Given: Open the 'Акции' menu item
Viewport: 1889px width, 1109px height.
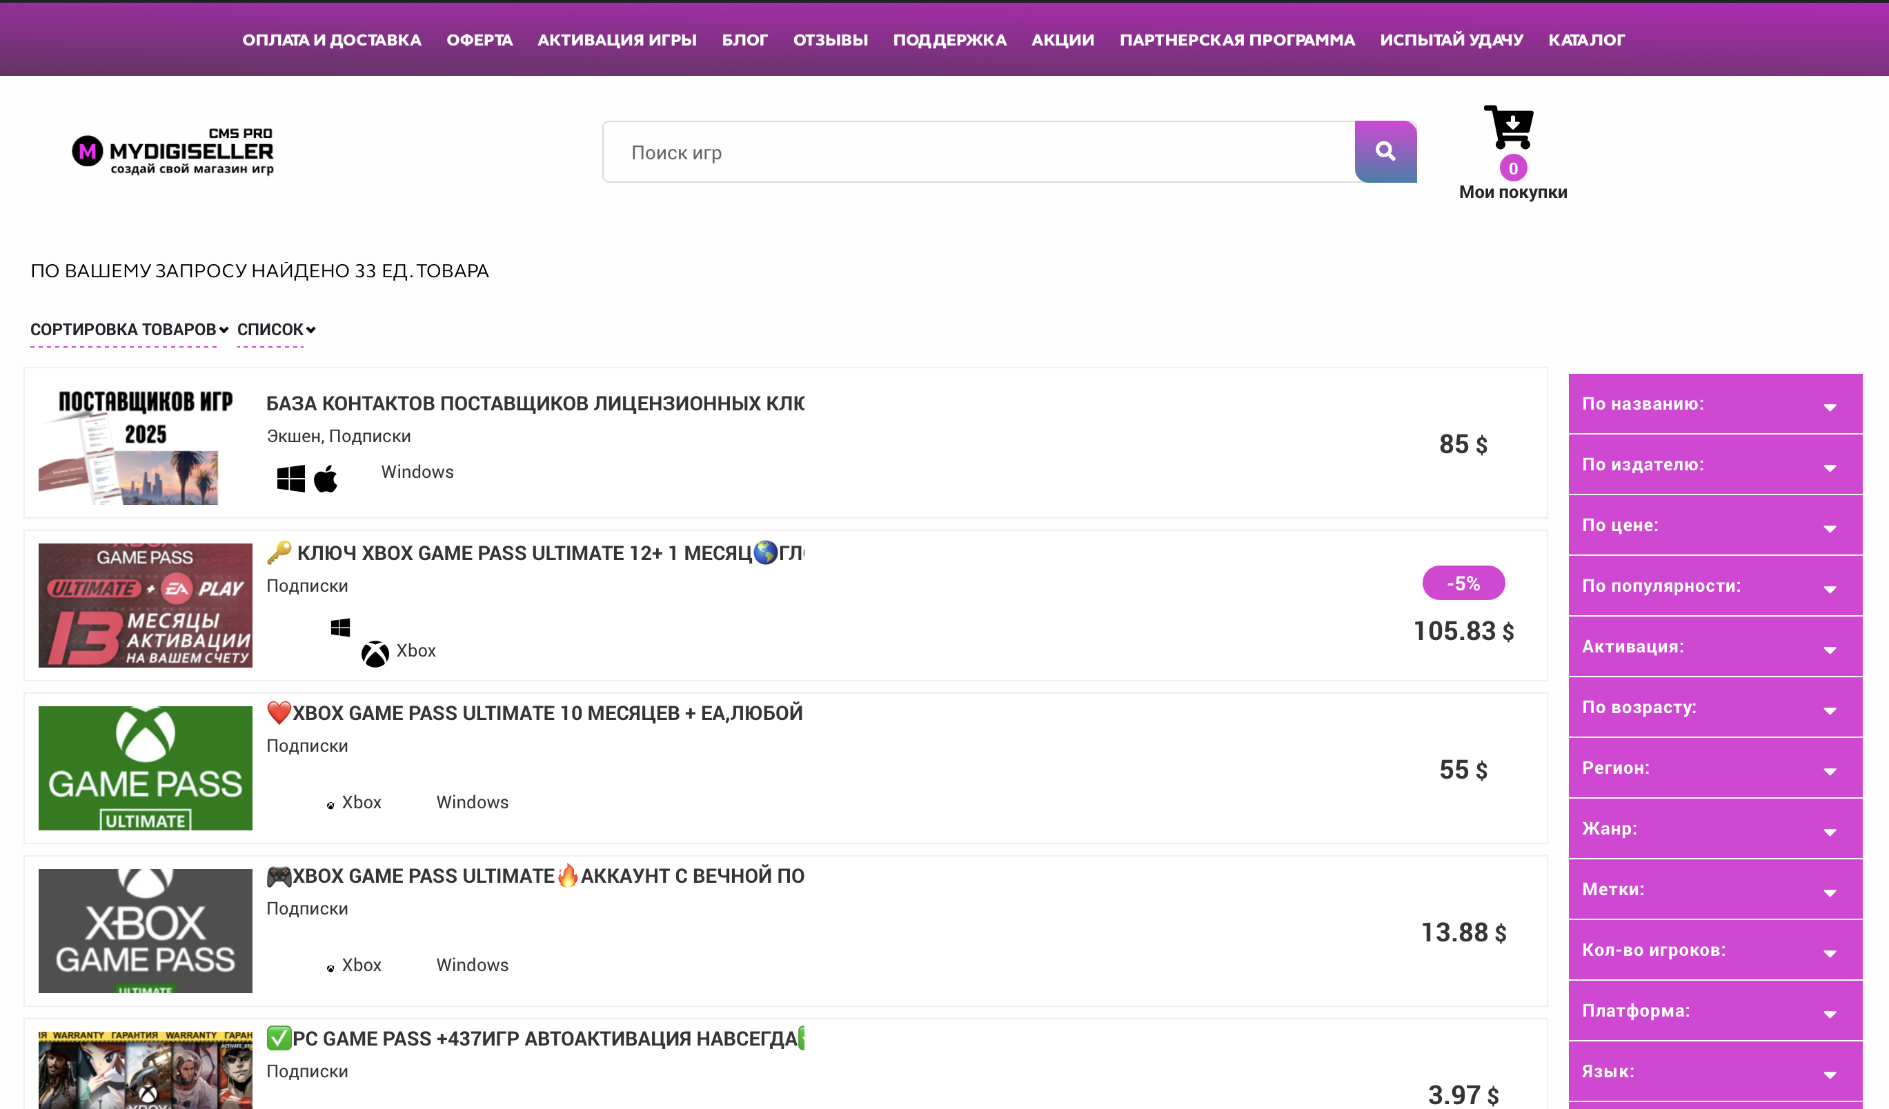Looking at the screenshot, I should click(x=1063, y=40).
